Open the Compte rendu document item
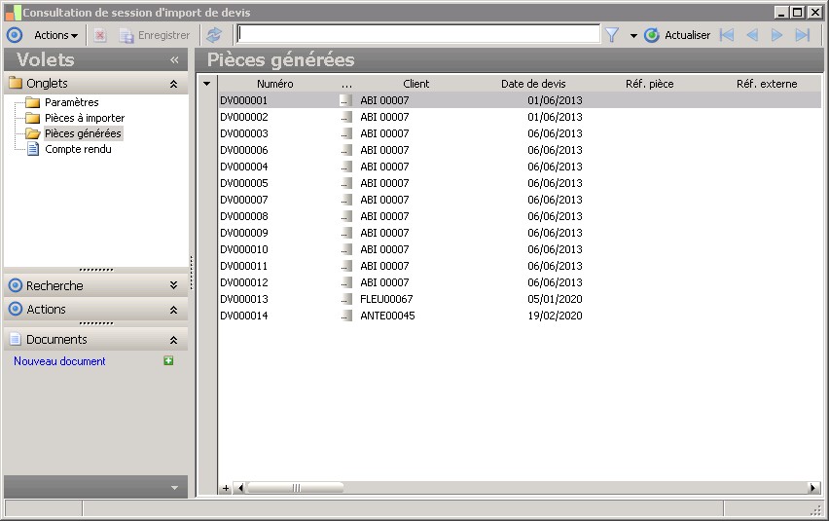The height and width of the screenshot is (521, 829). [78, 149]
